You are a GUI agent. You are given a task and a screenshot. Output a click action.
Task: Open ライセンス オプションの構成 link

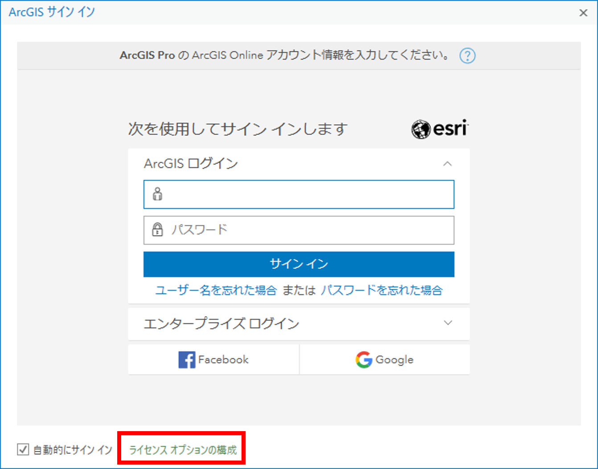coord(183,450)
